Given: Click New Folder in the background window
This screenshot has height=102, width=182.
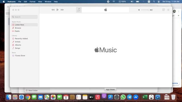Looking at the screenshot, I should point(32,90).
